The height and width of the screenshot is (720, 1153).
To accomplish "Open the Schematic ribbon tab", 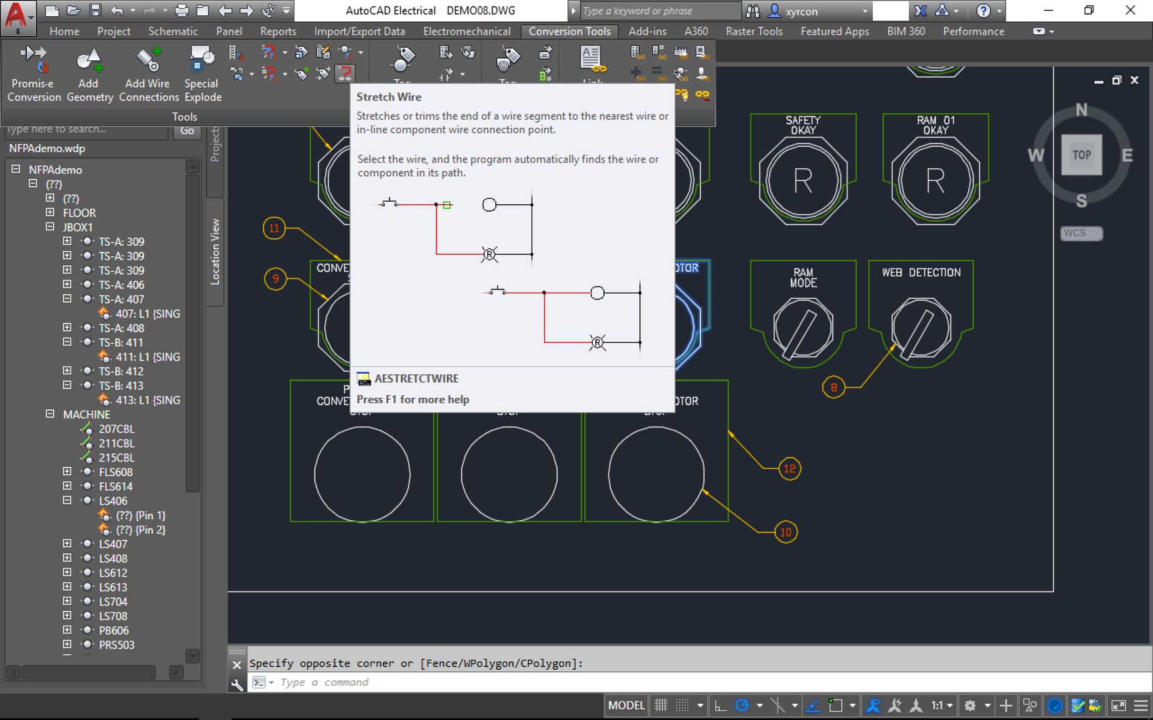I will [173, 31].
